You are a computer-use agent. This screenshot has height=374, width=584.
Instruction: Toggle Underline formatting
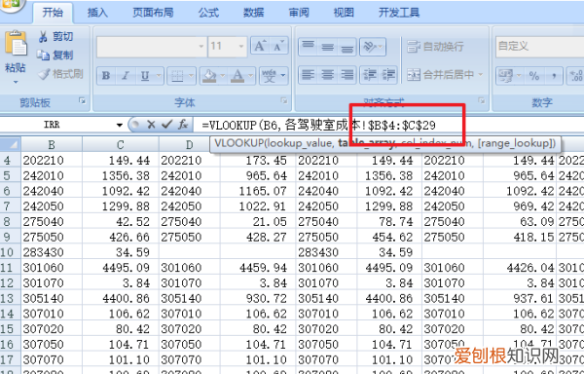[x=145, y=76]
